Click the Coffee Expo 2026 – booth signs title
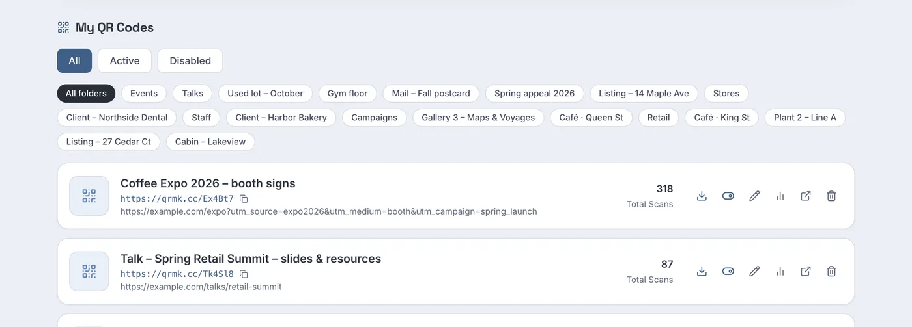 [x=208, y=183]
